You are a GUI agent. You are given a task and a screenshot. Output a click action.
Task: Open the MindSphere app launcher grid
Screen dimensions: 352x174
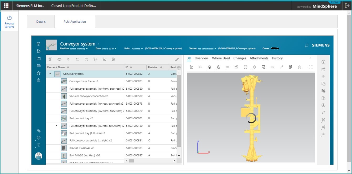(6, 6)
